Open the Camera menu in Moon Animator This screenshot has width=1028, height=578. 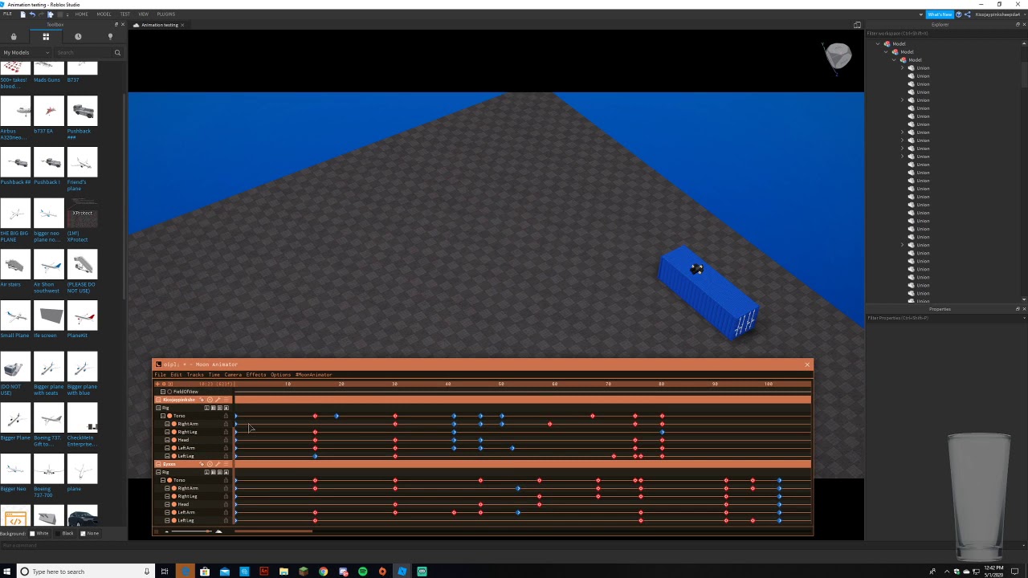233,375
